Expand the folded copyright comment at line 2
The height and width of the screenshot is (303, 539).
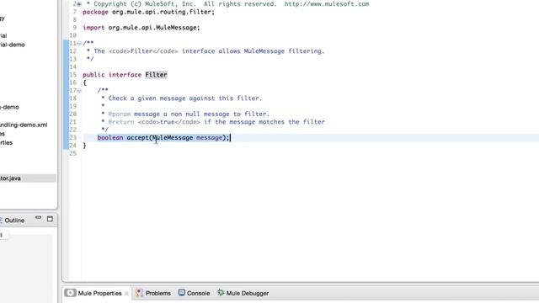click(79, 4)
